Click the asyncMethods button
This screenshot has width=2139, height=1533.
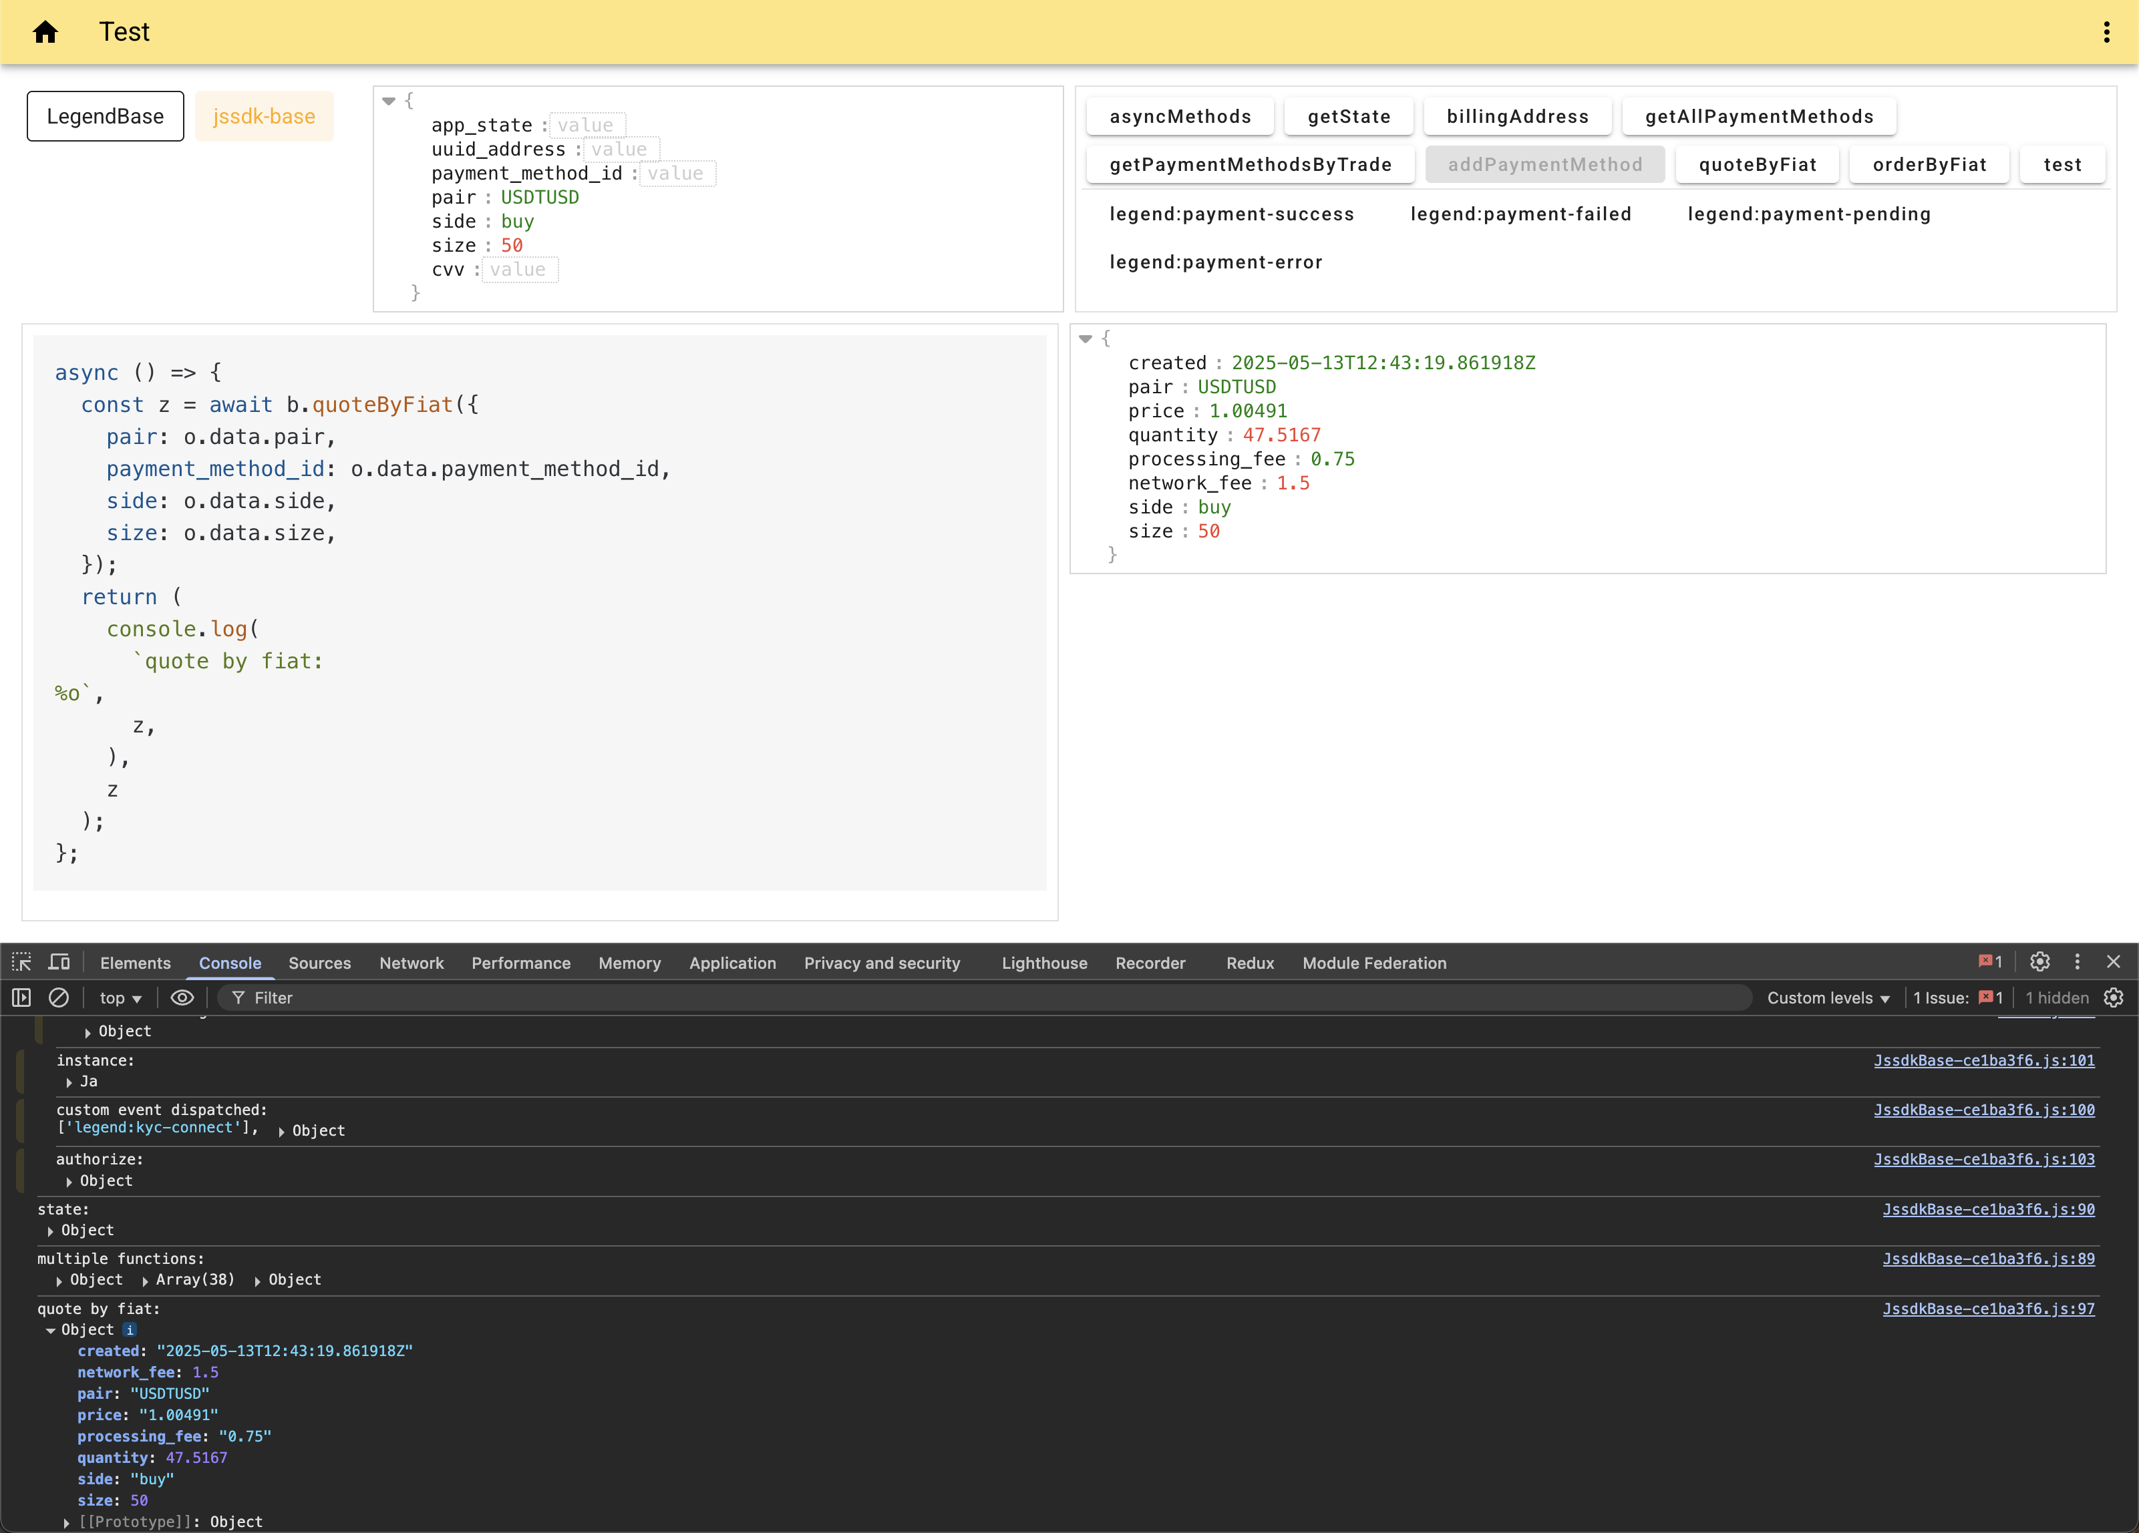(1180, 116)
